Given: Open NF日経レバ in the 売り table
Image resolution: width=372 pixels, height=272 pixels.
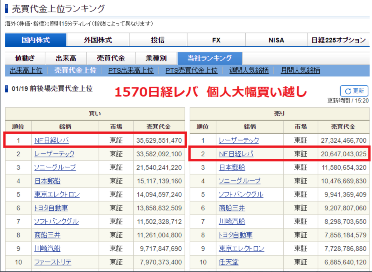Looking at the screenshot, I should (x=236, y=154).
